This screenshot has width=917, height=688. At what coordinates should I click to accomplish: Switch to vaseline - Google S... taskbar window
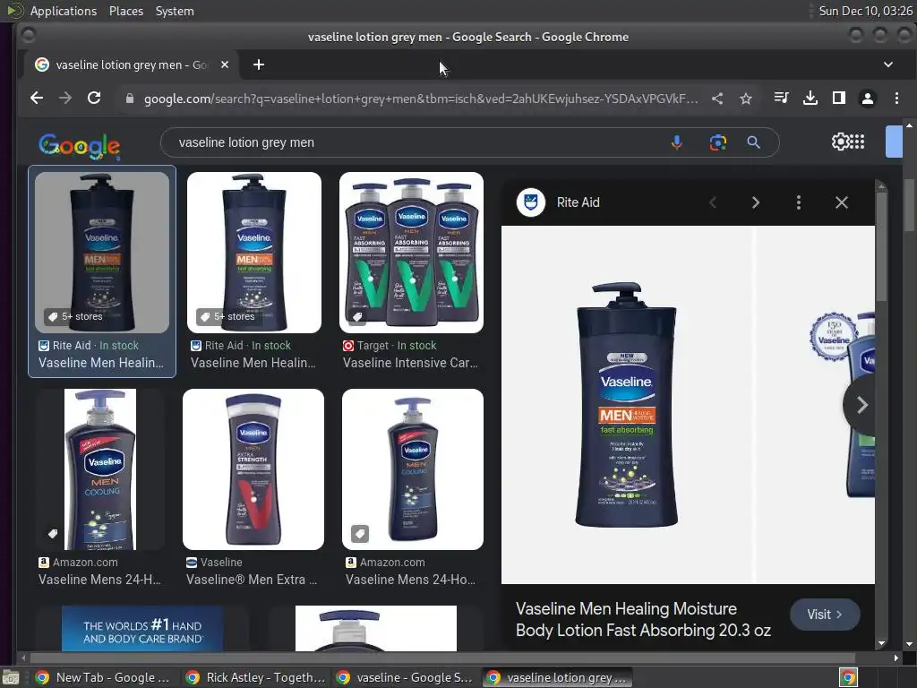click(406, 677)
